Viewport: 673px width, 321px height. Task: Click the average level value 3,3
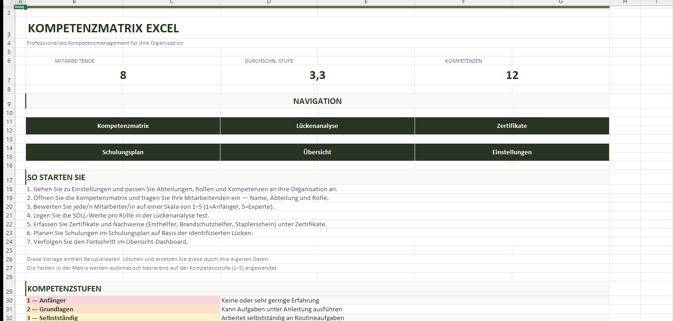click(x=317, y=75)
